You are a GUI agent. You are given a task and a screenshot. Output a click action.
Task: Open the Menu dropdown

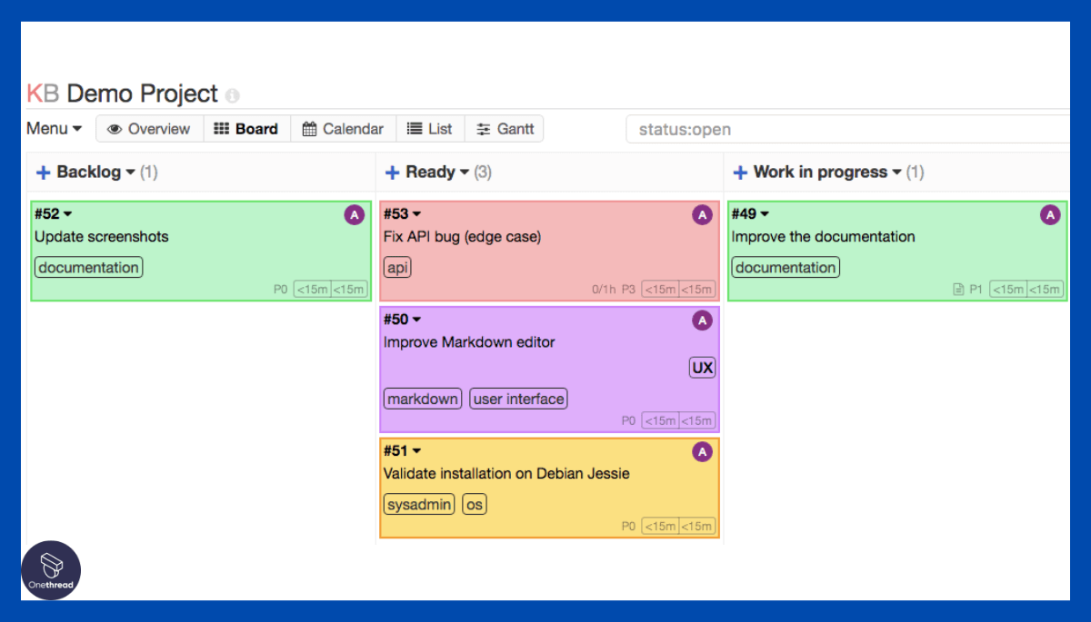(53, 128)
